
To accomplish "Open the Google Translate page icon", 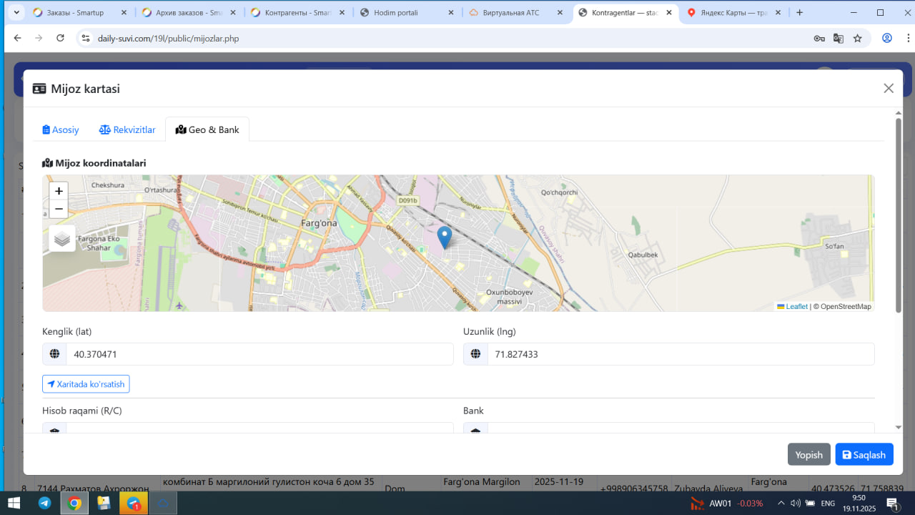I will click(839, 38).
